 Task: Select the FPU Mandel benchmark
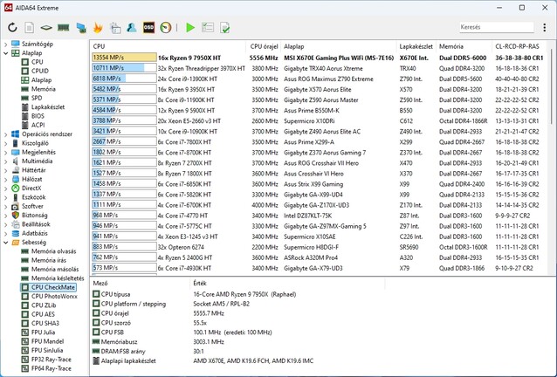48,341
